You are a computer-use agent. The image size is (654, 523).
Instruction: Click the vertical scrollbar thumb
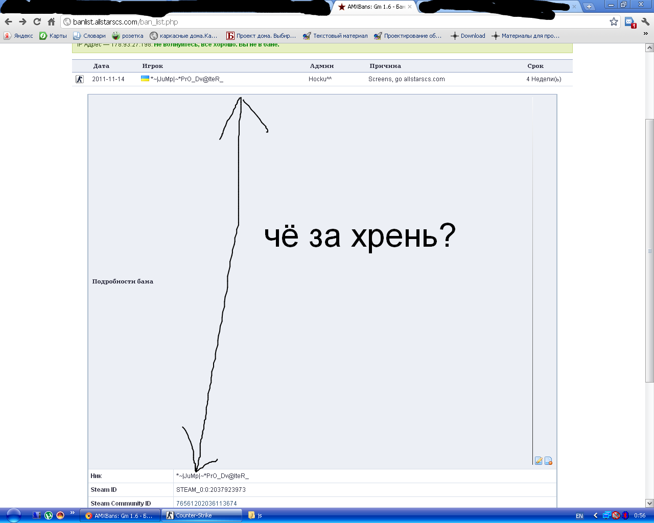pyautogui.click(x=649, y=251)
